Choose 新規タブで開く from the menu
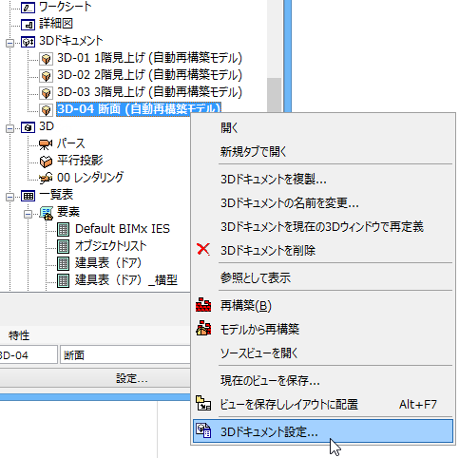This screenshot has width=459, height=458. pos(323,151)
